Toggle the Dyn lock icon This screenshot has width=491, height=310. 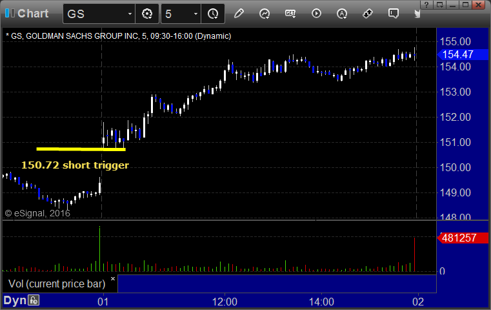(x=34, y=300)
